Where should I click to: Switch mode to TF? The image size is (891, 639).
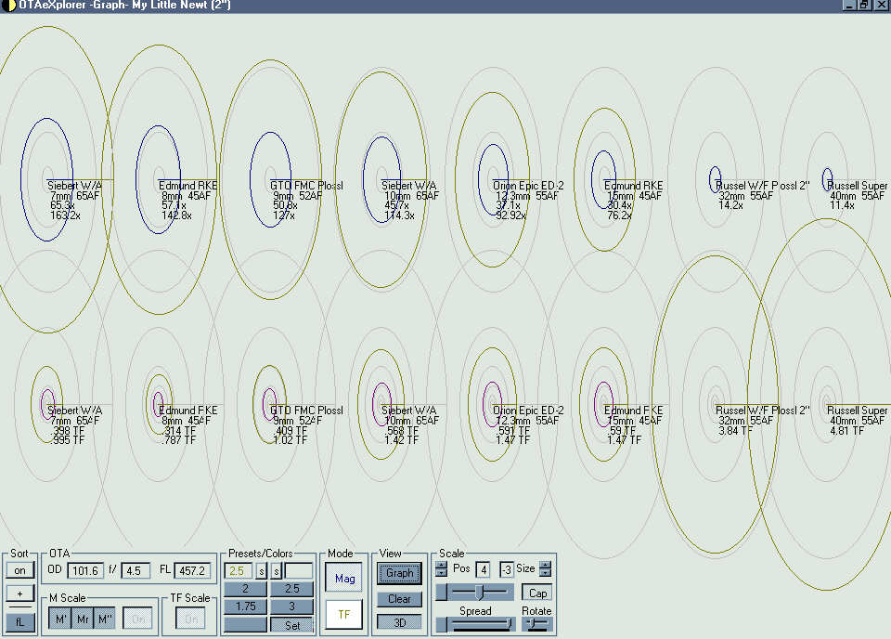[x=344, y=615]
